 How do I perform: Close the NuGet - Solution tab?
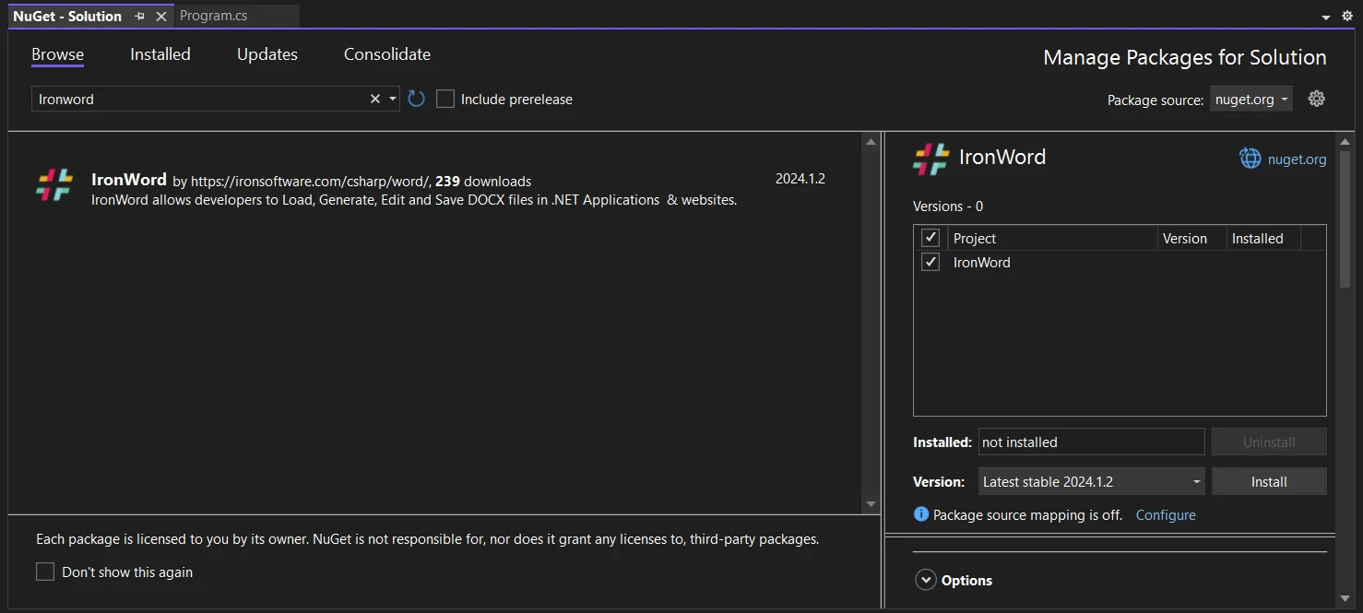click(161, 17)
